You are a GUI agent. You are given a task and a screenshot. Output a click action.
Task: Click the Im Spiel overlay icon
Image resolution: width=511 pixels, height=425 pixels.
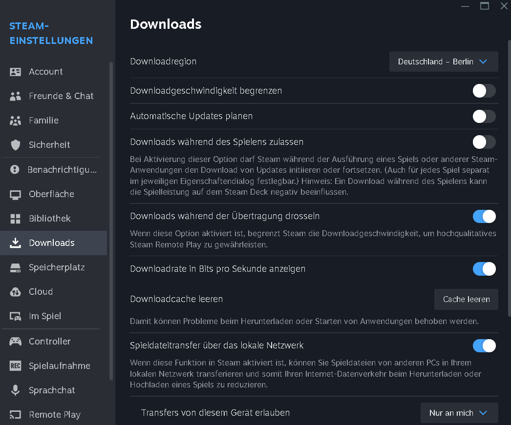click(15, 316)
